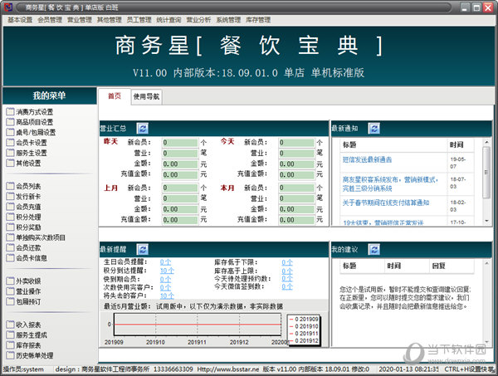The width and height of the screenshot is (498, 376).
Task: Open the 系统管理 menu
Action: point(228,20)
